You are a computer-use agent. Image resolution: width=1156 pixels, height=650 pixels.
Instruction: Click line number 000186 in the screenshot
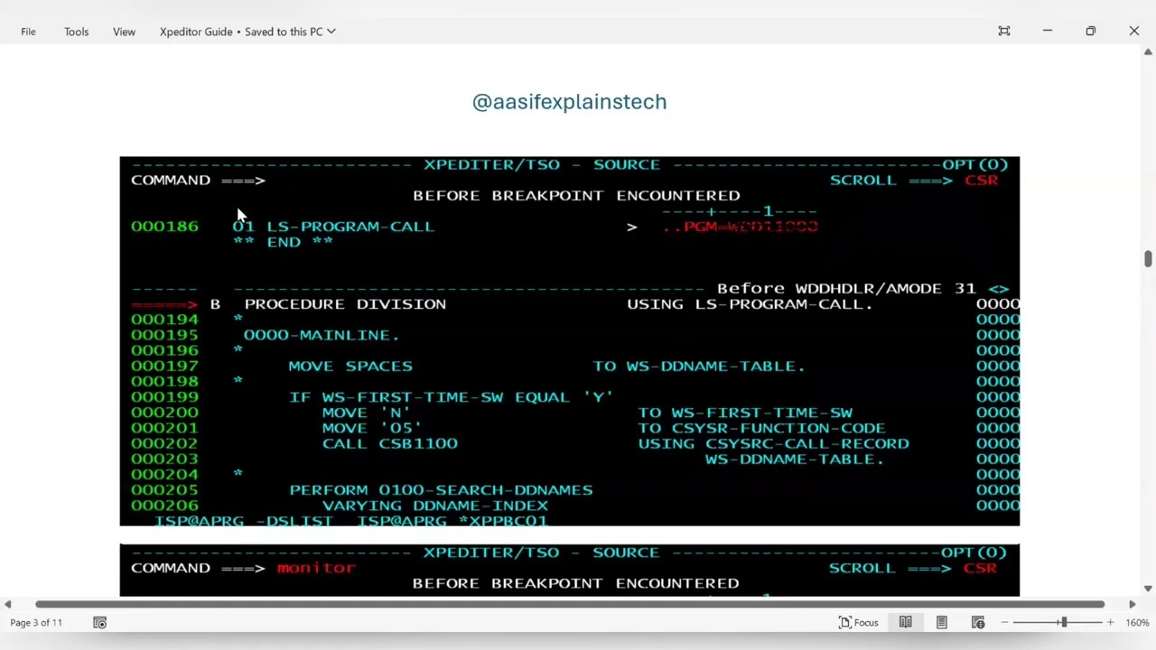point(164,227)
